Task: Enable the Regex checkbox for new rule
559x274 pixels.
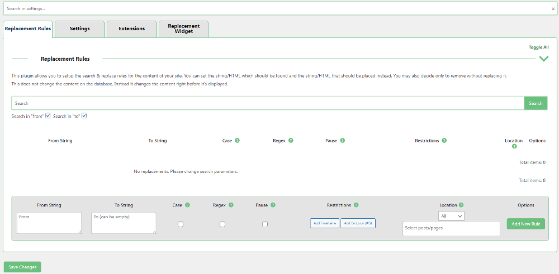Action: [x=222, y=224]
